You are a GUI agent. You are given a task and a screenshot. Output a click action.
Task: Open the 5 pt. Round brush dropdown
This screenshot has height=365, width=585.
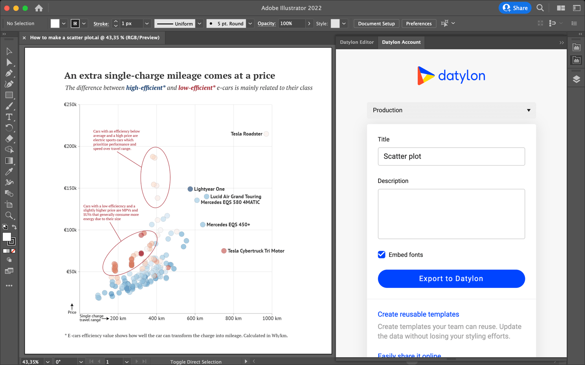250,23
